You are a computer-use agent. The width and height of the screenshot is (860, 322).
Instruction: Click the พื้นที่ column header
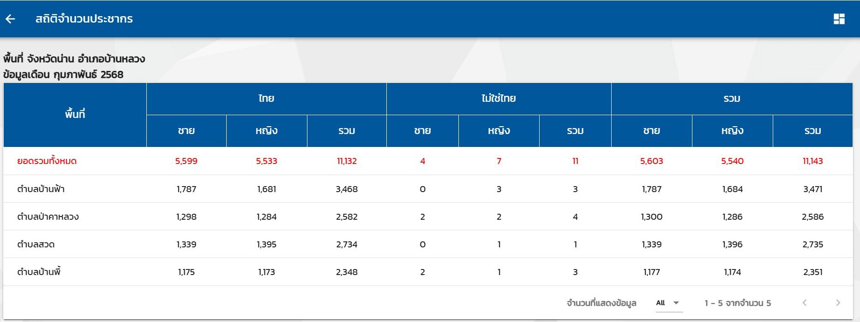tap(75, 114)
